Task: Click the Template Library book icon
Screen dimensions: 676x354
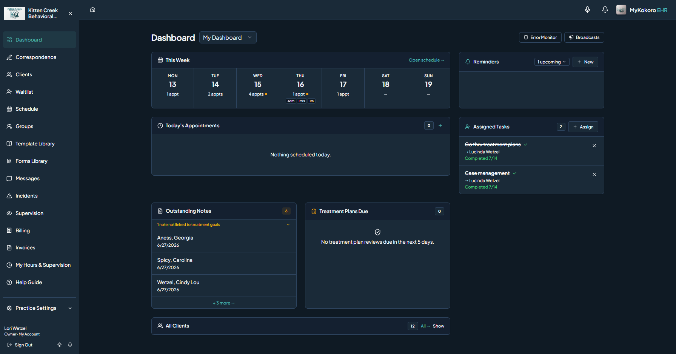Action: pyautogui.click(x=9, y=144)
